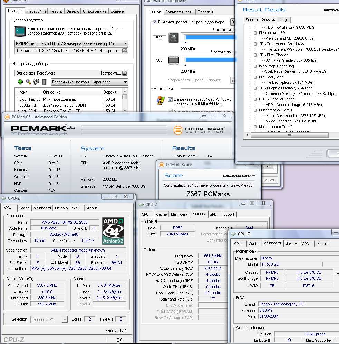Click 'Physics and 3D: 209.676 fps' result
The image size is (339, 344).
point(289,38)
